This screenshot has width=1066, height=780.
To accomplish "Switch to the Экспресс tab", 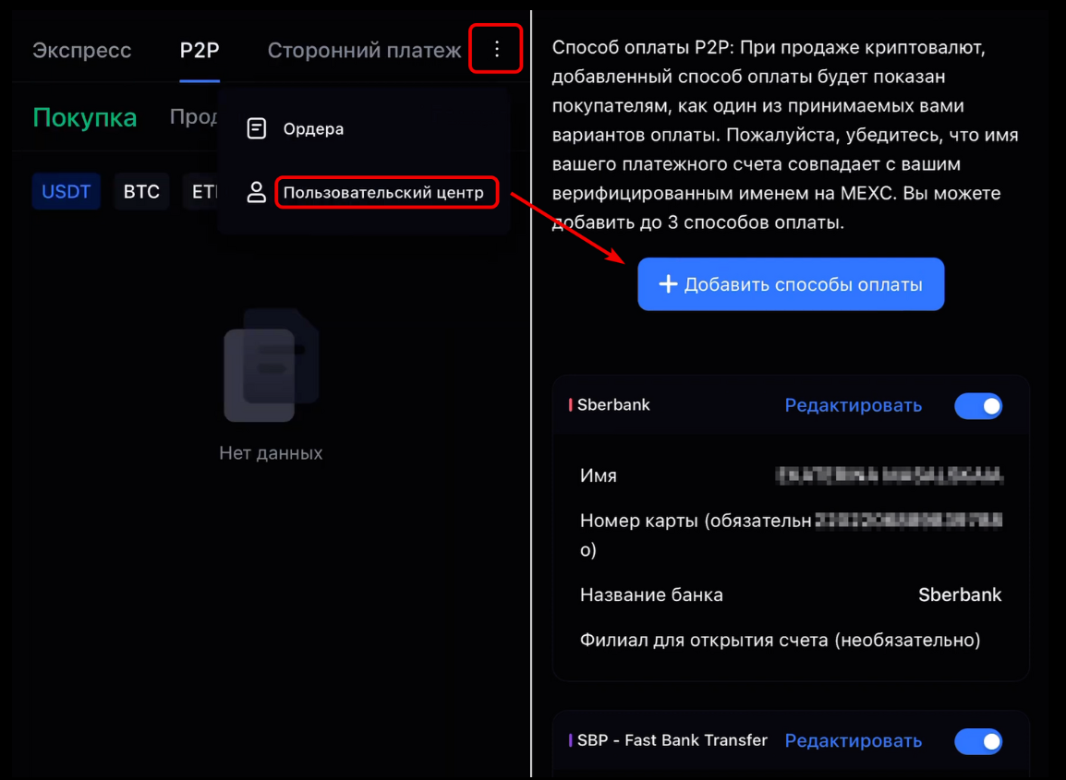I will point(82,51).
